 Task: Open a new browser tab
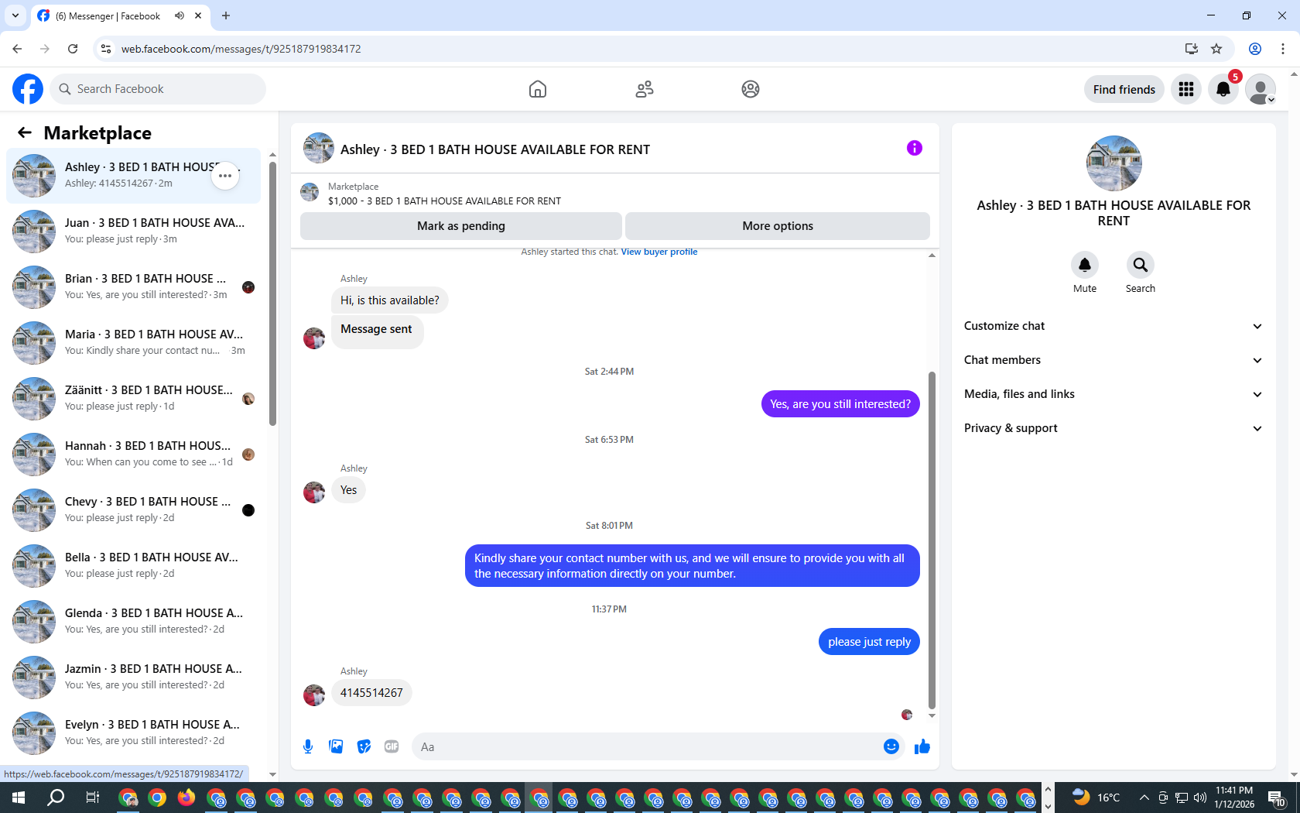pos(226,15)
